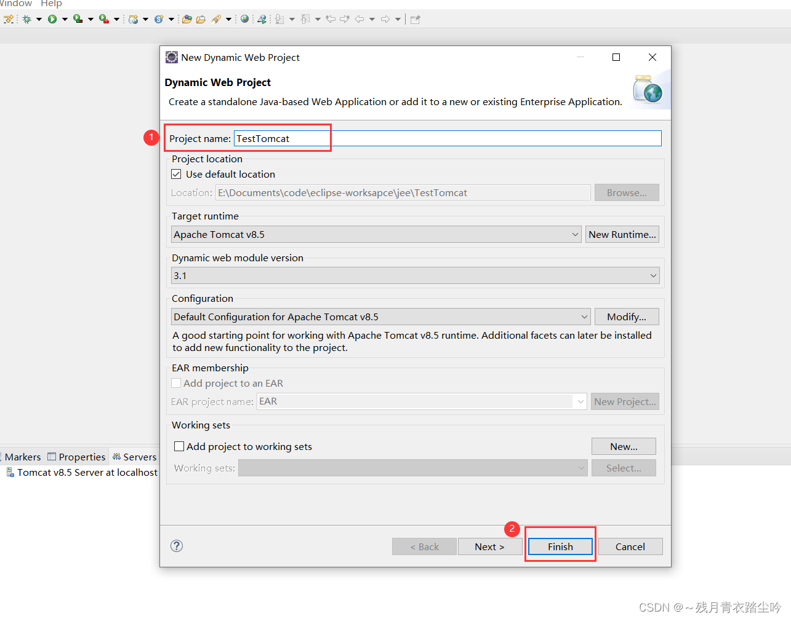Click the Forward navigation arrow in toolbar
791x619 pixels.
(385, 19)
